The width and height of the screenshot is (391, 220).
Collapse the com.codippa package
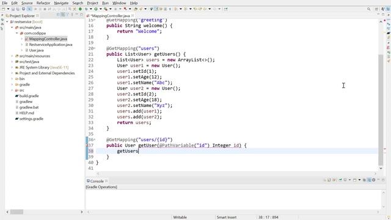coord(17,33)
